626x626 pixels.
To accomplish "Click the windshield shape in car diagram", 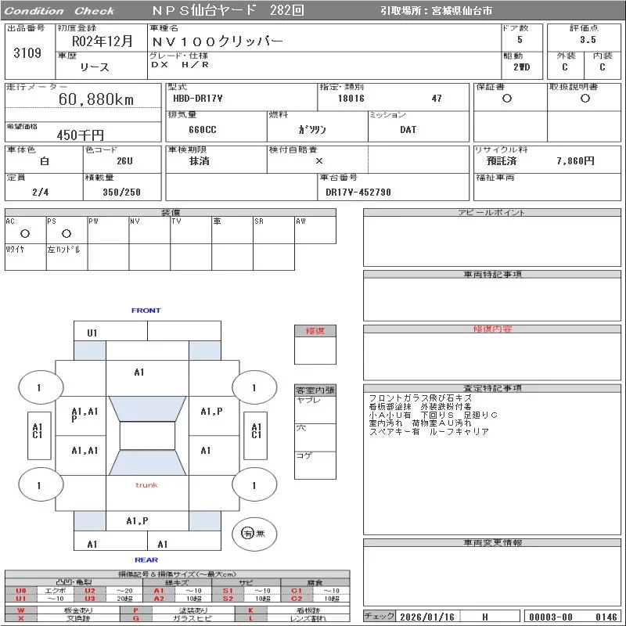I will pyautogui.click(x=147, y=408).
